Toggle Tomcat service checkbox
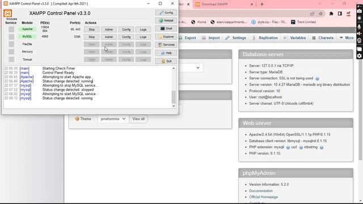Viewport: 363px width, 204px height. [x=11, y=59]
